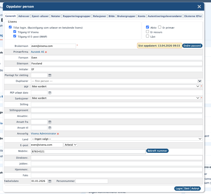Click the Mobilnr. input field

click(88, 152)
